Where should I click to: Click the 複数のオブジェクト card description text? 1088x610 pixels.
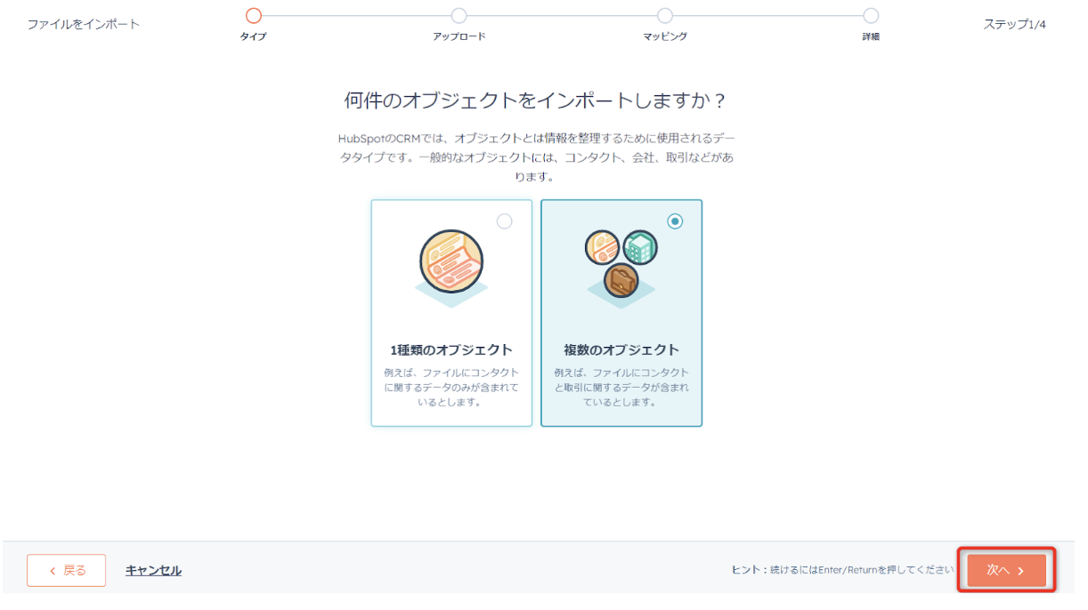(x=621, y=387)
